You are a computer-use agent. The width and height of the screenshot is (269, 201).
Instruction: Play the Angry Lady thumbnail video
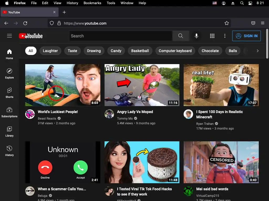[142, 85]
